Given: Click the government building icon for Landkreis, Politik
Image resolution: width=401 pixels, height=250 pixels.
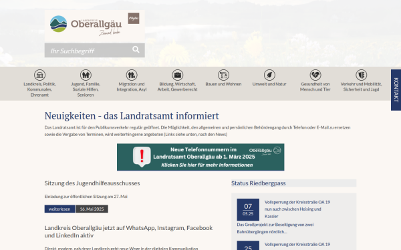Looking at the screenshot, I should pos(39,75).
